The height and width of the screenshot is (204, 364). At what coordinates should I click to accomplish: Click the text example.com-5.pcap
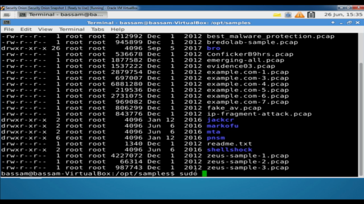[248, 90]
